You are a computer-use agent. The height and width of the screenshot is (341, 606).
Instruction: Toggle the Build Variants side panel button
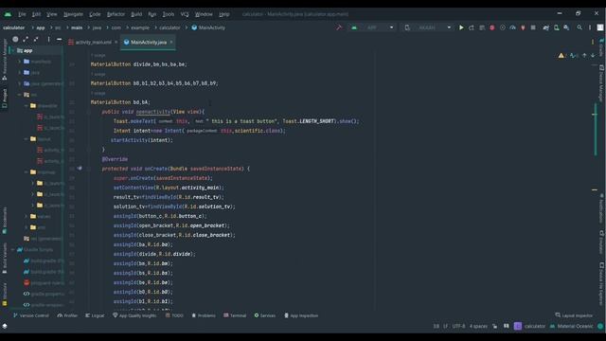click(5, 259)
